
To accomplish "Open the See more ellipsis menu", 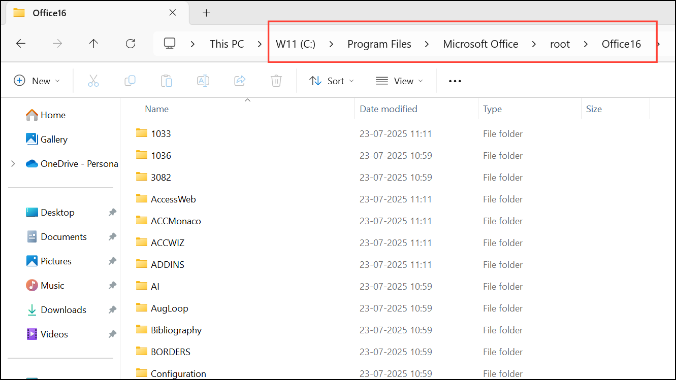I will (x=455, y=81).
